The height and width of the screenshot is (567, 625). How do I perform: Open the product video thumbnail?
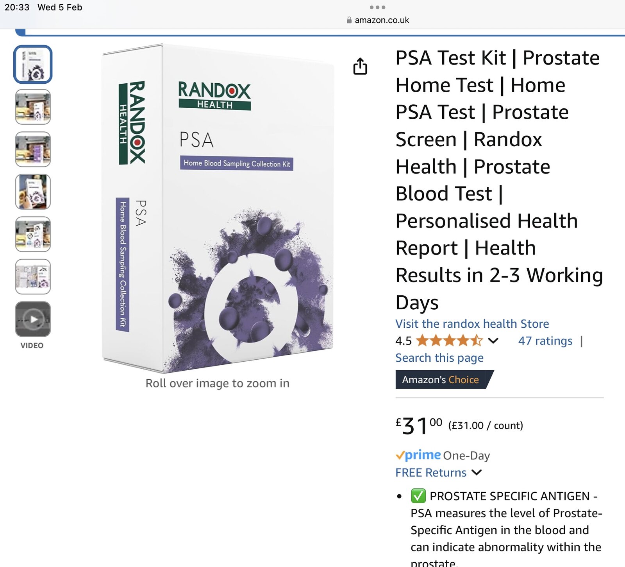pyautogui.click(x=33, y=319)
